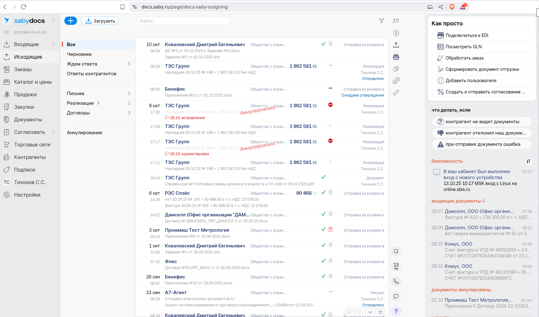This screenshot has width=539, height=317.
Task: Jump to the list end arrow
Action: tap(380, 312)
